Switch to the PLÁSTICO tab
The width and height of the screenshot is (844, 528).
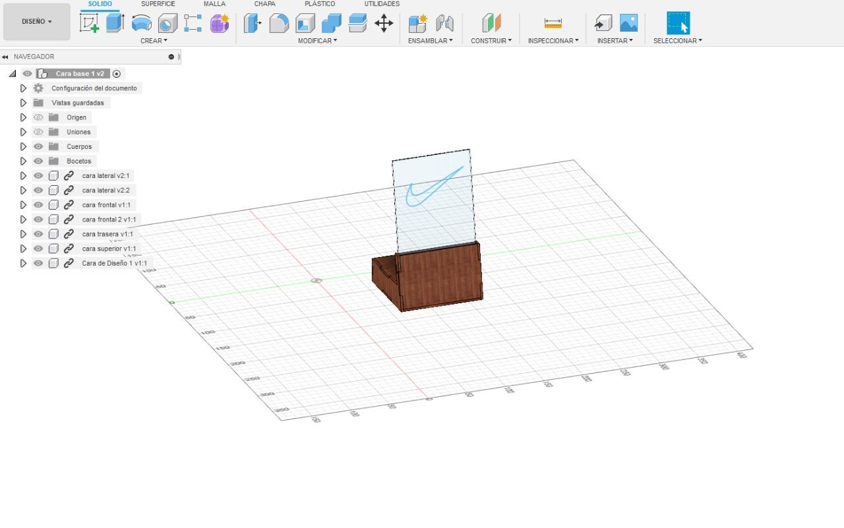(320, 4)
